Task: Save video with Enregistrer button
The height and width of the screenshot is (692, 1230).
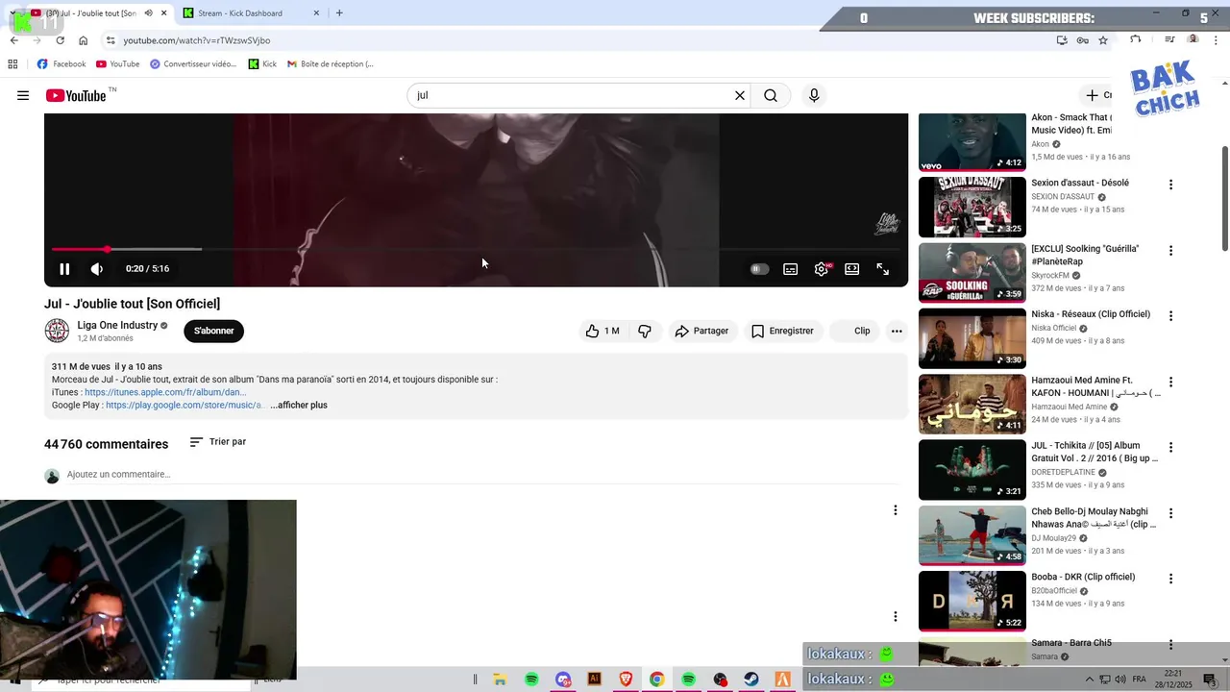Action: (x=782, y=331)
